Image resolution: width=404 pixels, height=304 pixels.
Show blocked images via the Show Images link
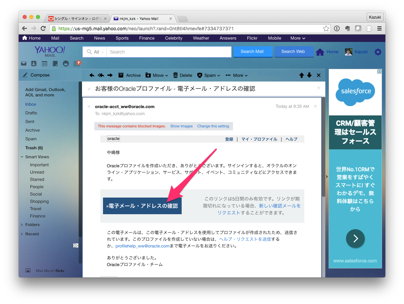coord(181,126)
